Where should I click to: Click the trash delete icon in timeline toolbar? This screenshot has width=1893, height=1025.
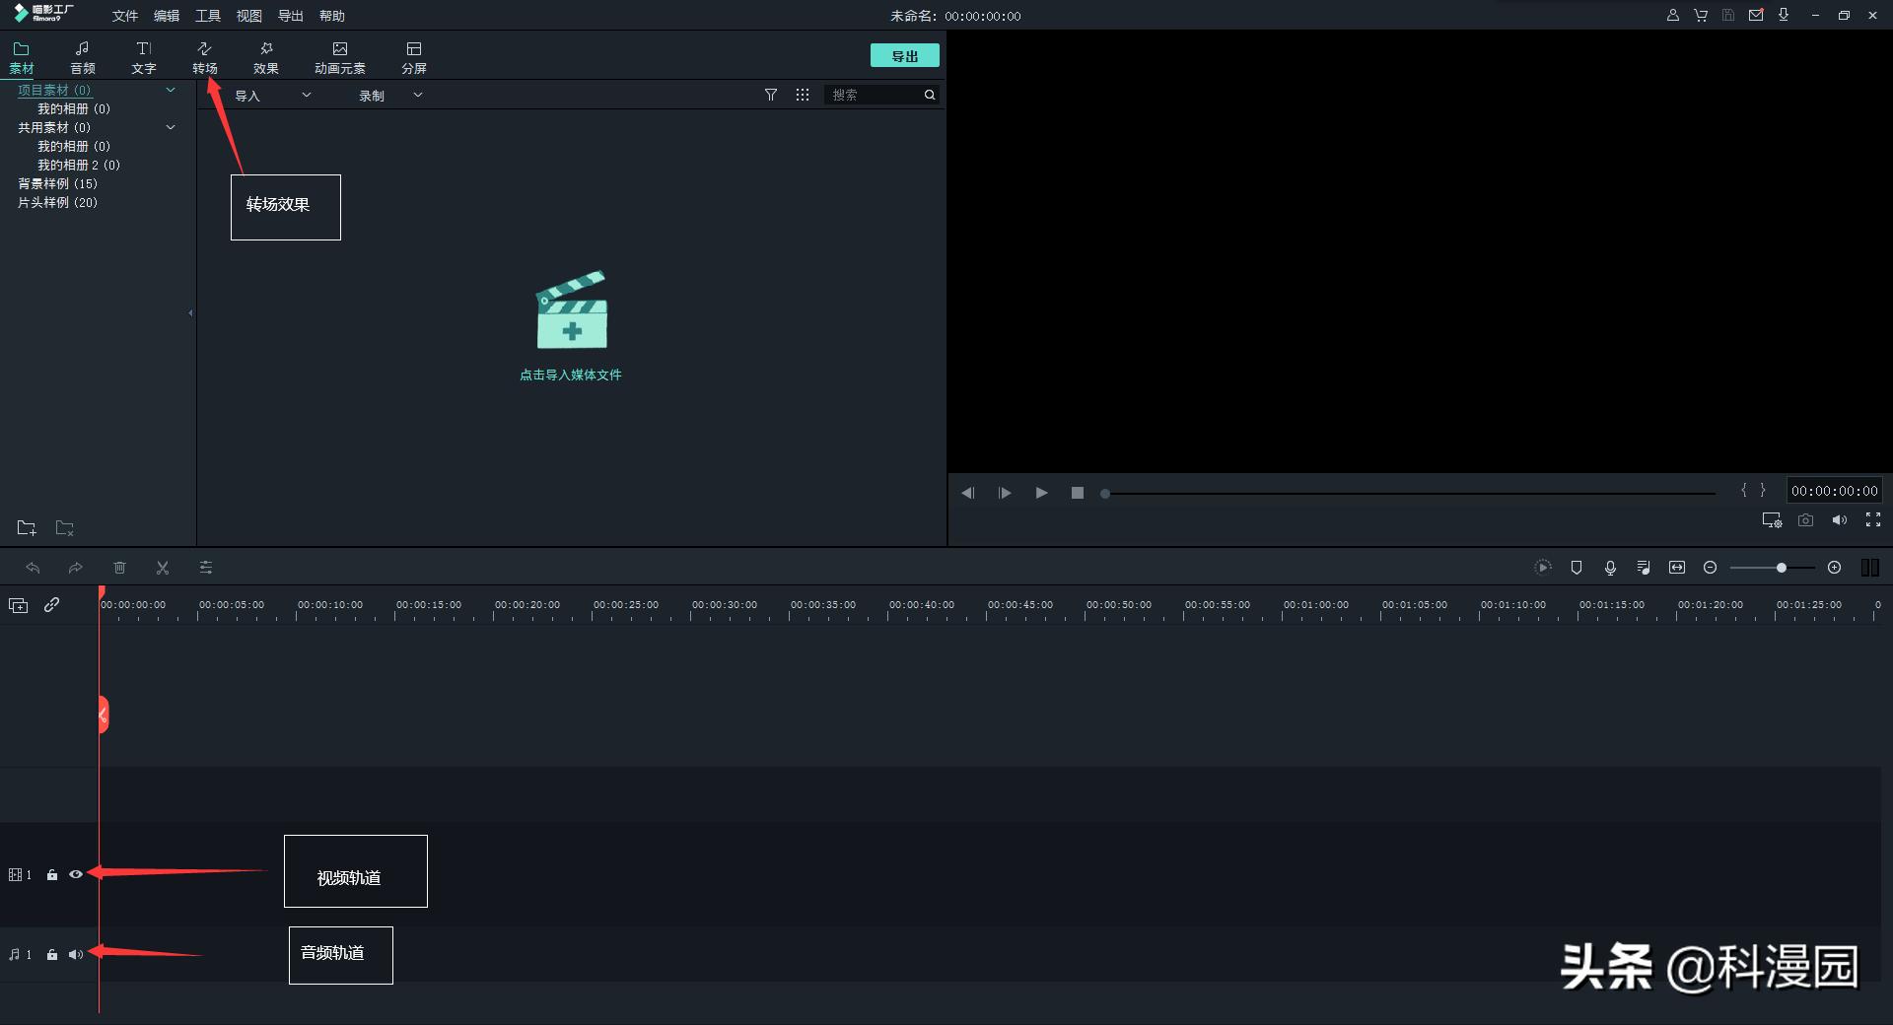point(119,568)
